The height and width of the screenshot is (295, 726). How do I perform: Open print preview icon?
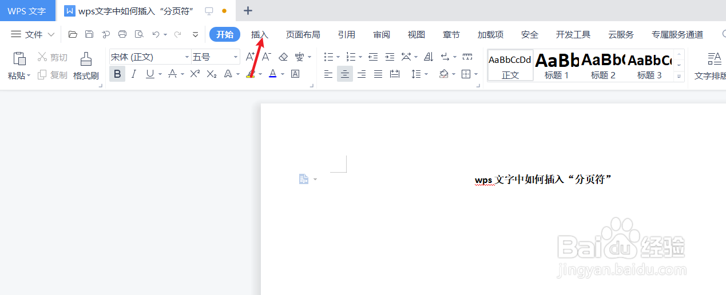coord(139,34)
